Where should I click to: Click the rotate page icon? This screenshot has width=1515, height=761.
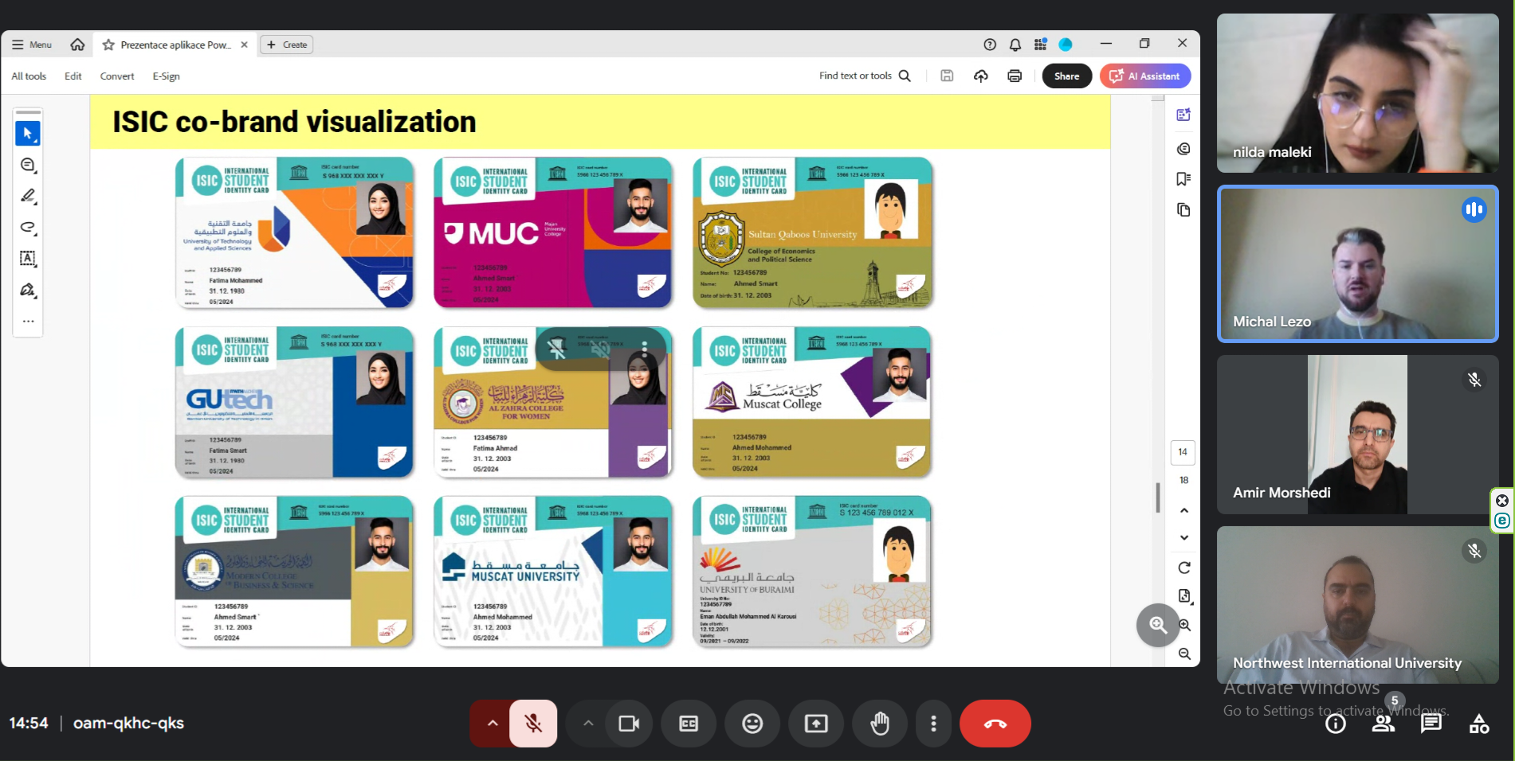tap(1184, 568)
